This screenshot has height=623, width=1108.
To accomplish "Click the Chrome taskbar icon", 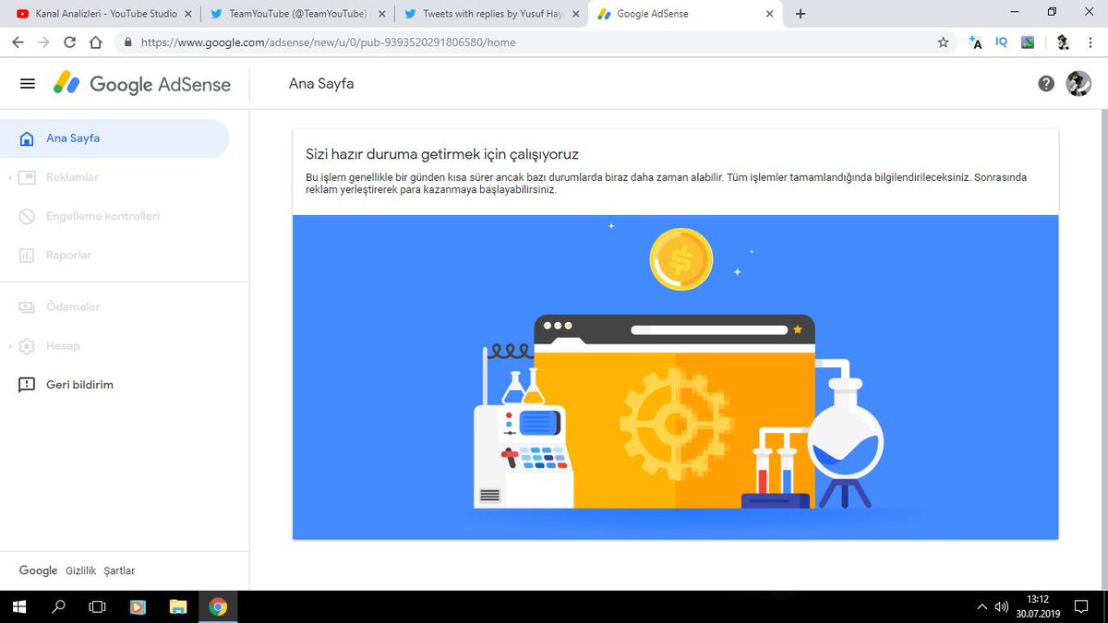I will (x=218, y=606).
